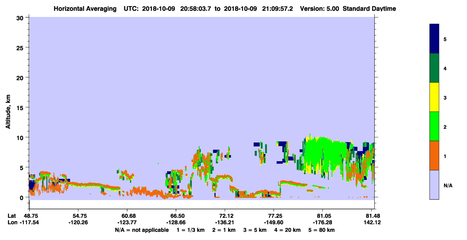Image resolution: width=467 pixels, height=240 pixels.
Task: Click the lavender N/A colorbar segment
Action: [x=434, y=185]
